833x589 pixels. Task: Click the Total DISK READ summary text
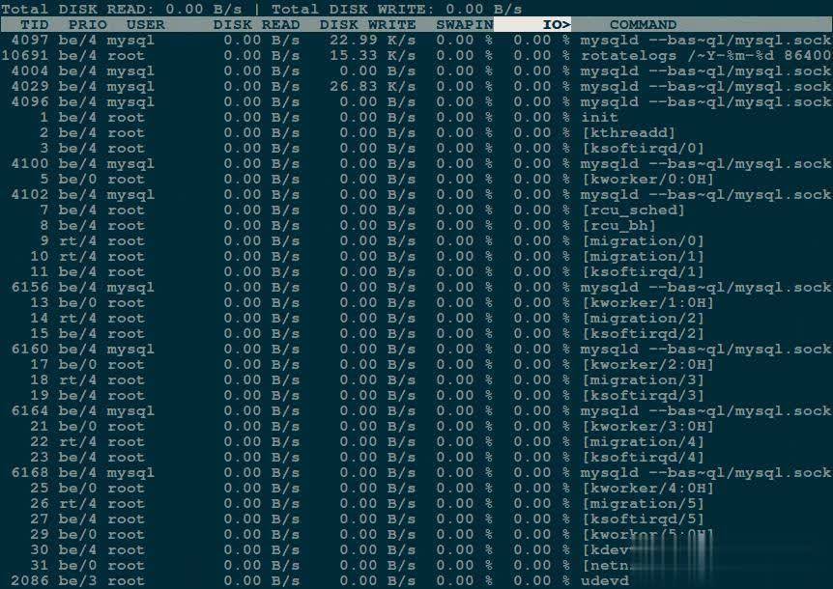121,9
